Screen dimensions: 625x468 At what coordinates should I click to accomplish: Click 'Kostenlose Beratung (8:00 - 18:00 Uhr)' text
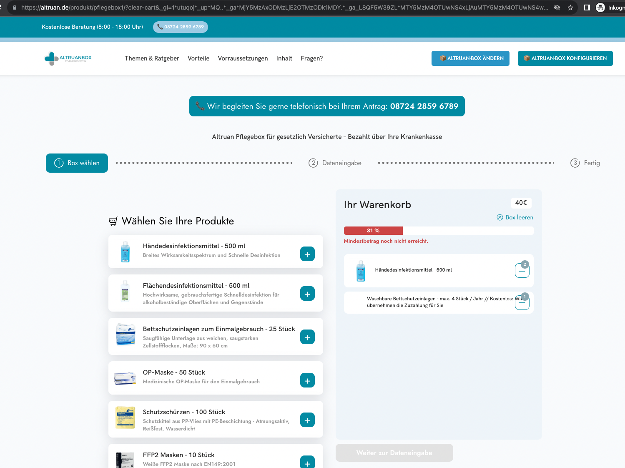92,27
